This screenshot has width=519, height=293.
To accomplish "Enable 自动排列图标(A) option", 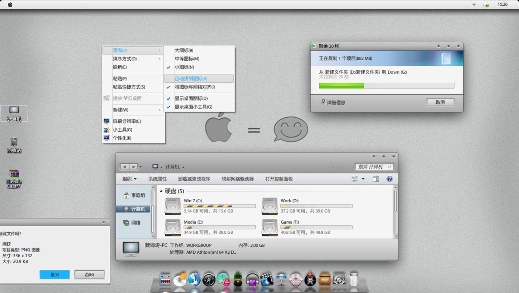I will pos(191,78).
